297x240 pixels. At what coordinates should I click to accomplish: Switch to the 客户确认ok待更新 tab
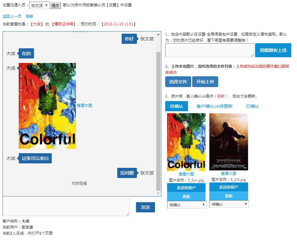coord(214,106)
